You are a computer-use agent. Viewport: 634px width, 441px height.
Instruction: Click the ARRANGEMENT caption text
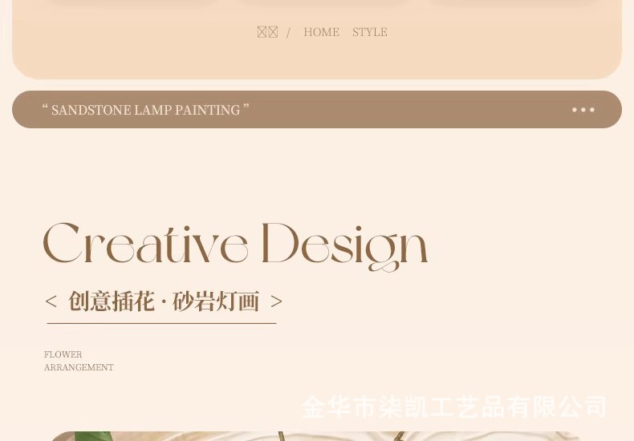coord(79,367)
